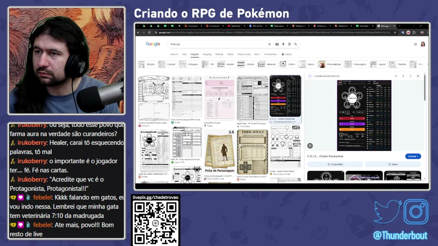Switch to the Tudo results tab
Image resolution: width=438 pixels, height=246 pixels.
(x=184, y=54)
